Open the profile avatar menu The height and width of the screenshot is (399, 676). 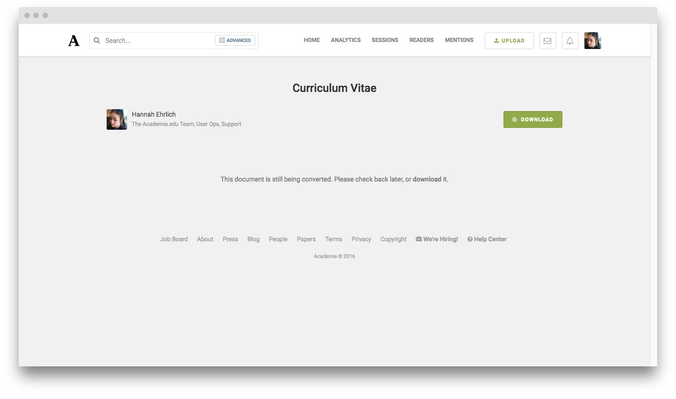click(592, 41)
